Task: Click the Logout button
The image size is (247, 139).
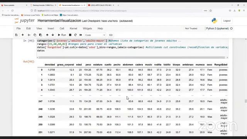Action: pos(227,21)
